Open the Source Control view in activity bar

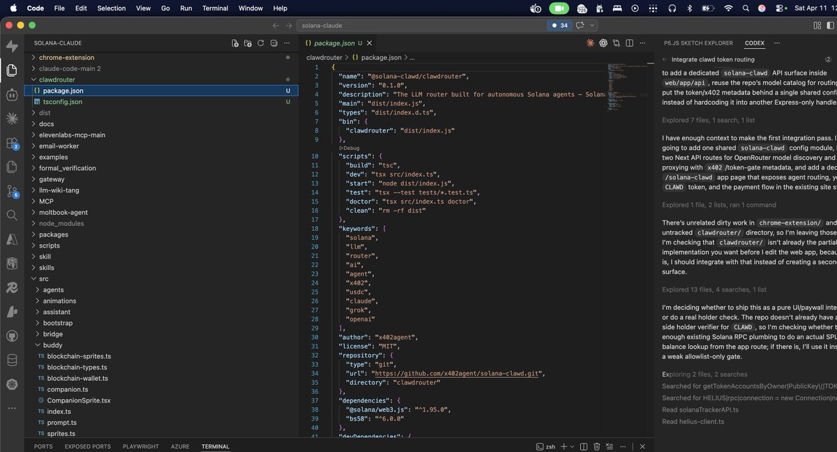click(12, 190)
